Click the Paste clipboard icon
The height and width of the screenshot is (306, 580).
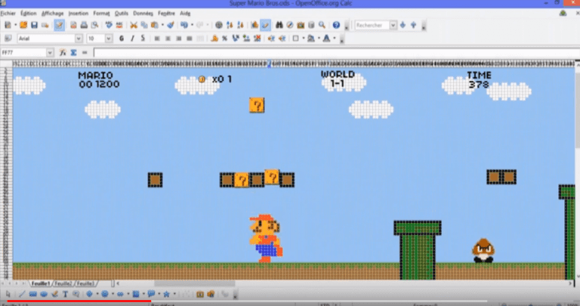(155, 25)
